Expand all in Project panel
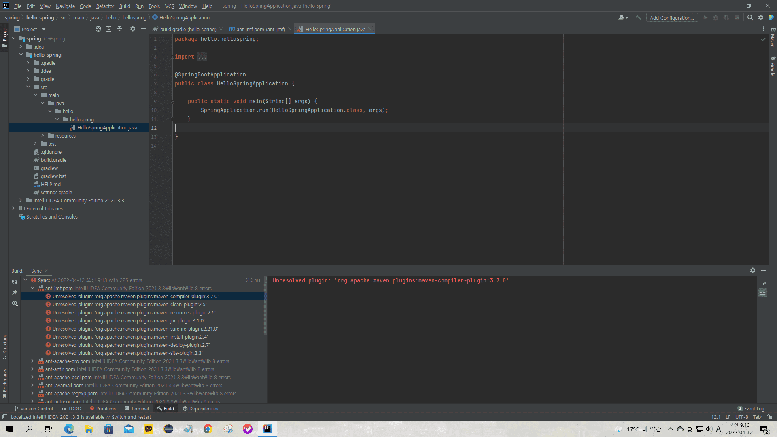This screenshot has width=777, height=437. pyautogui.click(x=109, y=29)
